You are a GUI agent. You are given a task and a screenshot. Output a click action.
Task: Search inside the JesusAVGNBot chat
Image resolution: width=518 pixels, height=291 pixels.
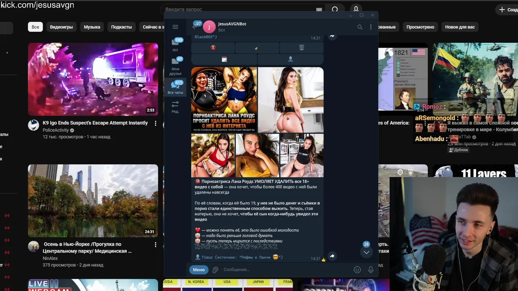360,27
